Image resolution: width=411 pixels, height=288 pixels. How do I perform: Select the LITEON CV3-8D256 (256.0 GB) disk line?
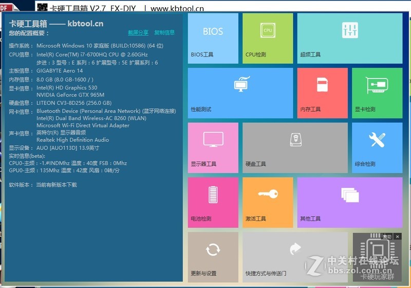coord(74,103)
